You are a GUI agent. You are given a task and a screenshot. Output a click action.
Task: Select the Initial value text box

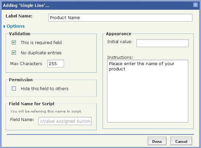coord(162,43)
